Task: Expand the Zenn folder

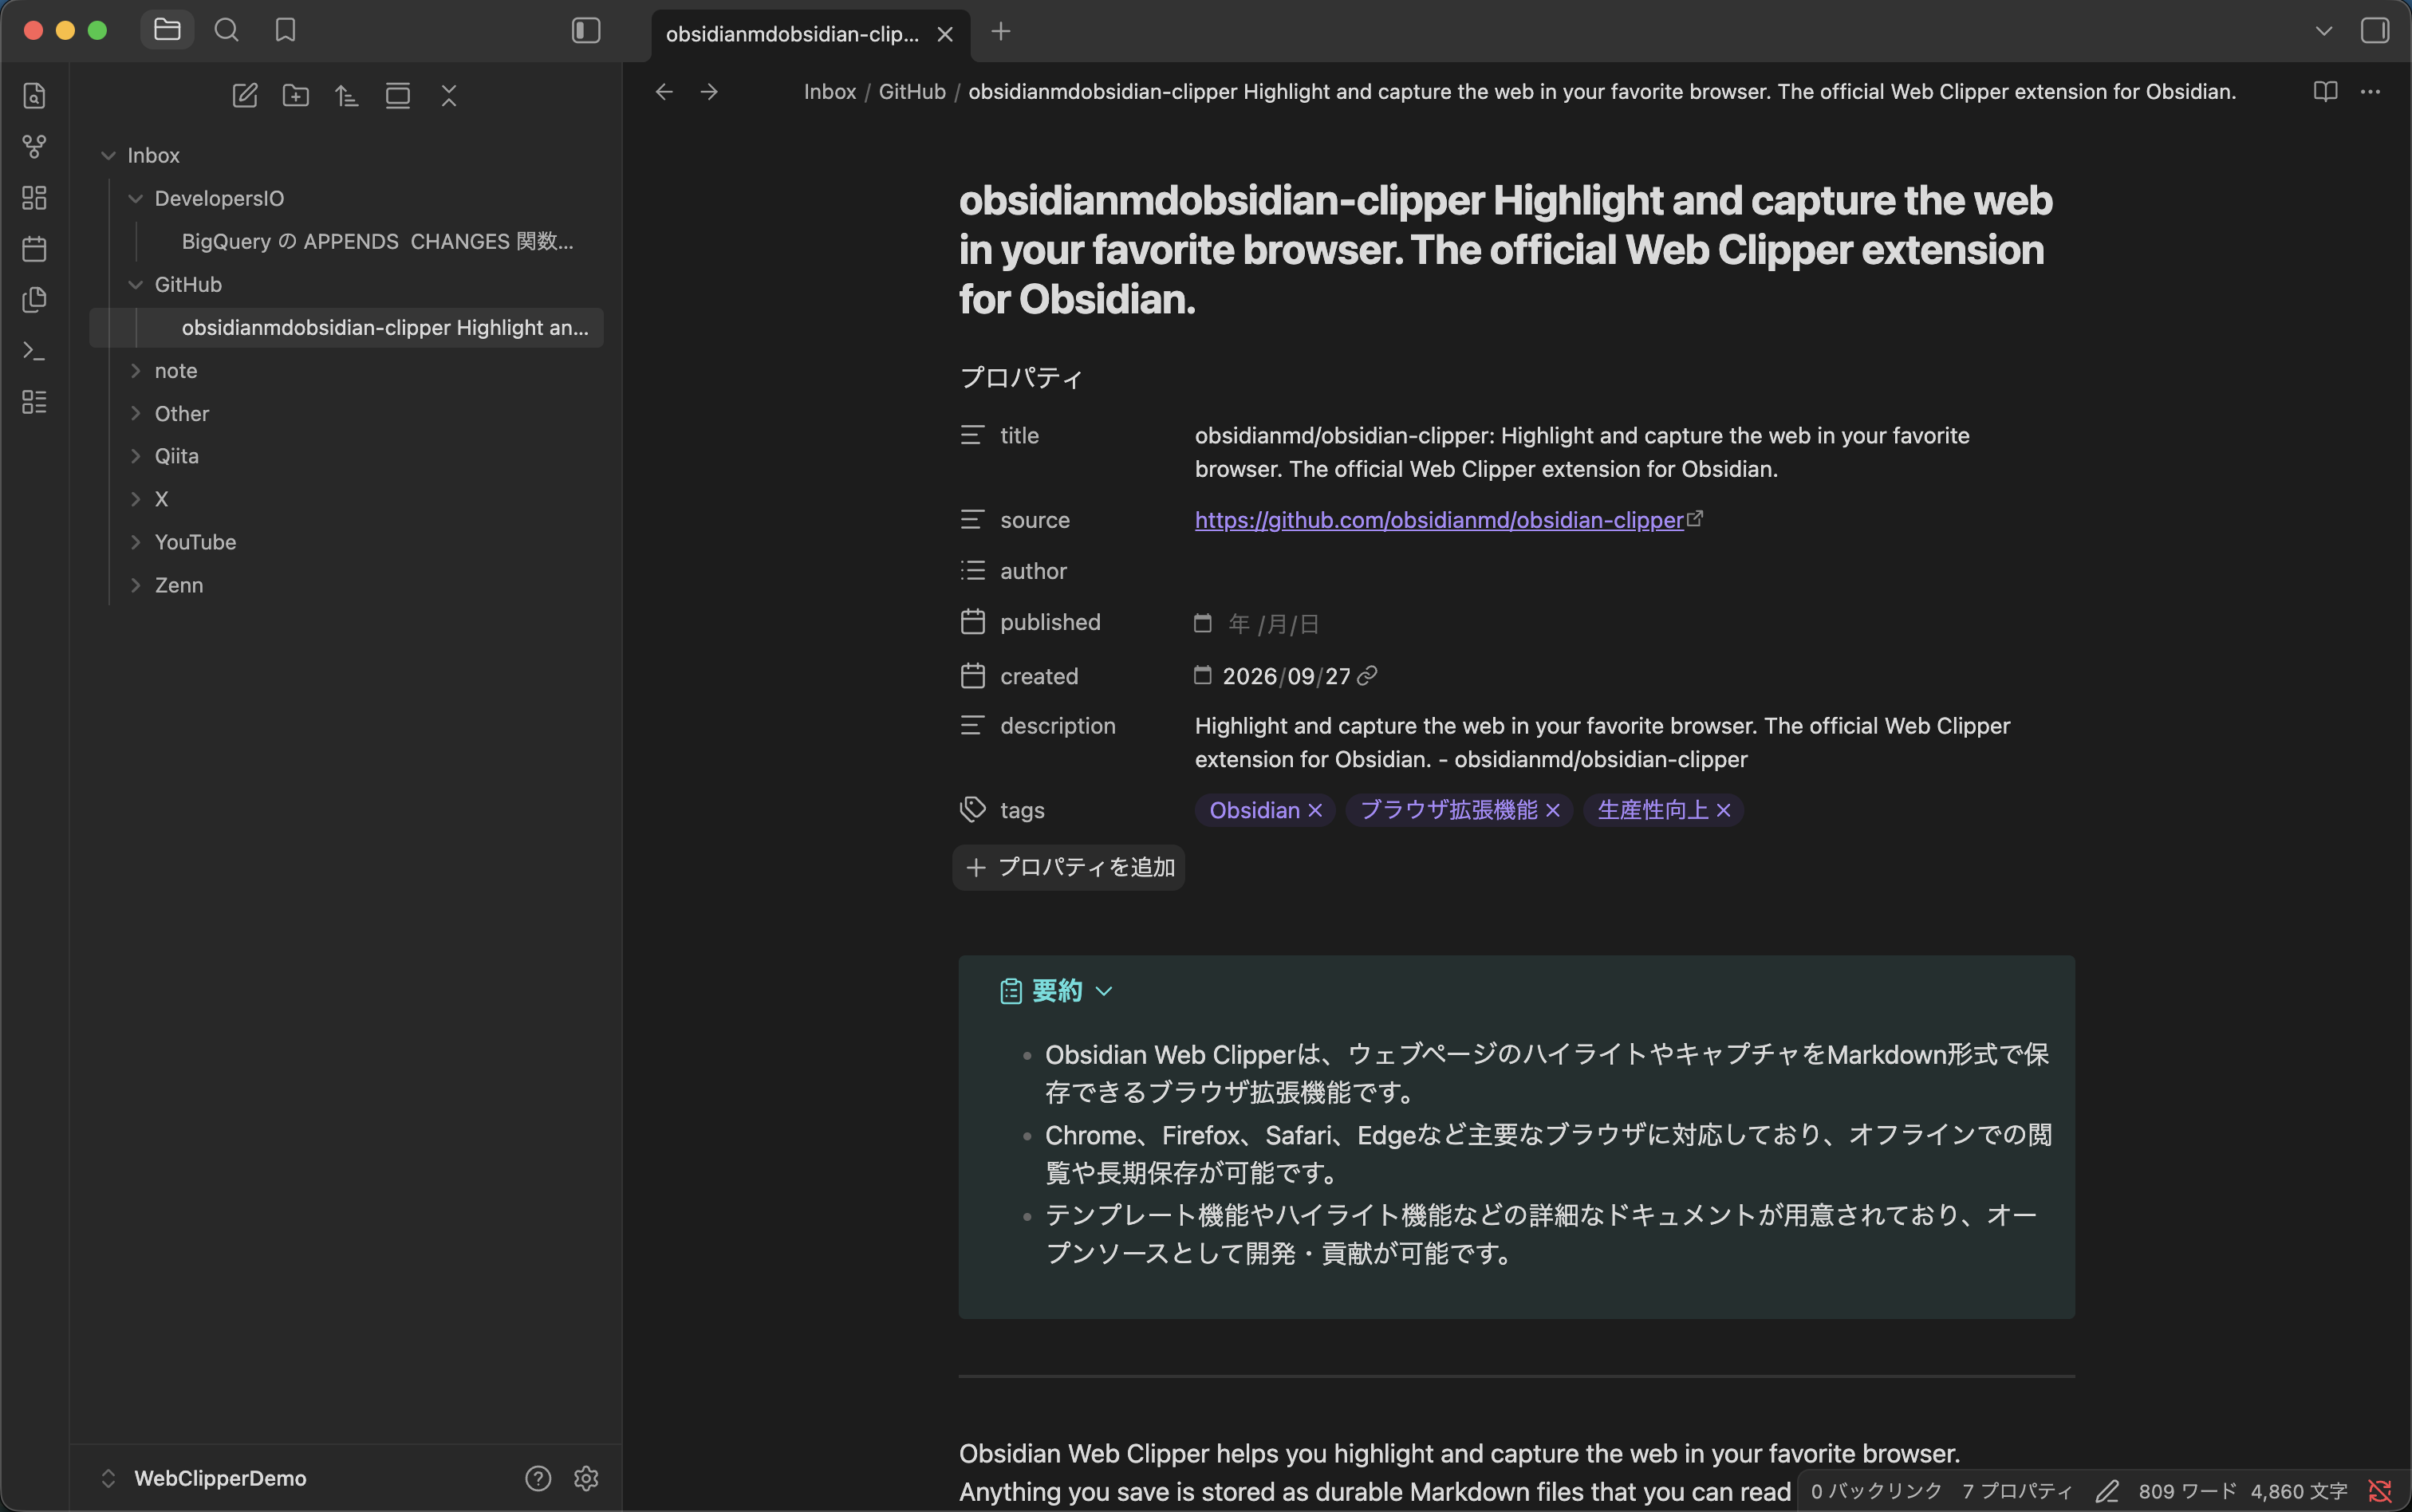Action: [x=136, y=585]
